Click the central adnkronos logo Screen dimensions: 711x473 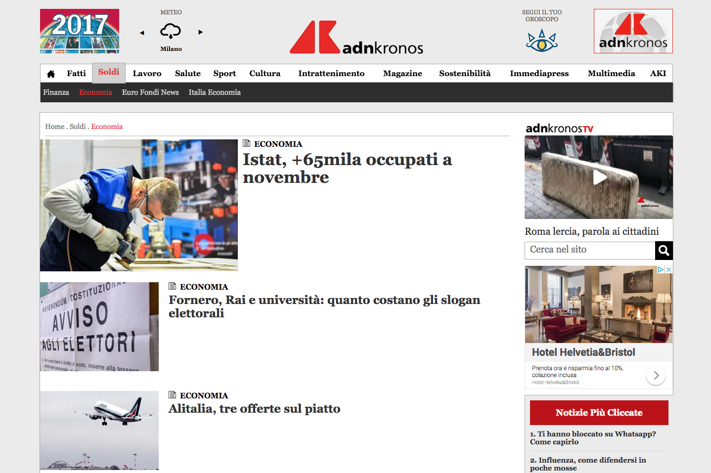tap(356, 38)
